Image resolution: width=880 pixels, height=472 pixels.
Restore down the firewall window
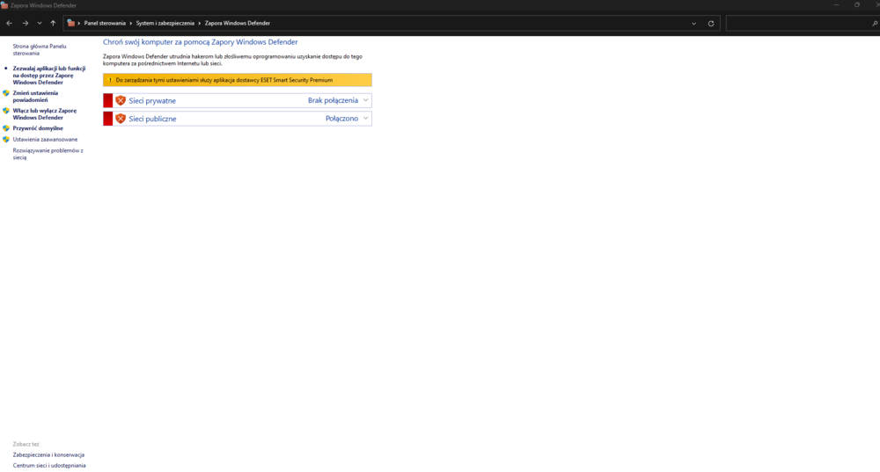point(857,5)
